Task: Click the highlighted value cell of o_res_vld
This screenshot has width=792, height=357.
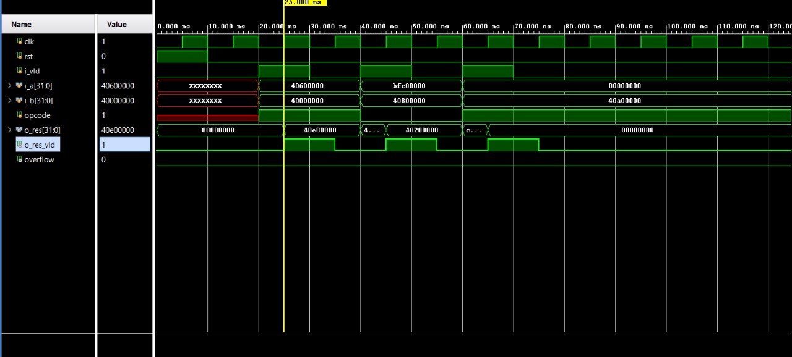Action: (x=124, y=145)
